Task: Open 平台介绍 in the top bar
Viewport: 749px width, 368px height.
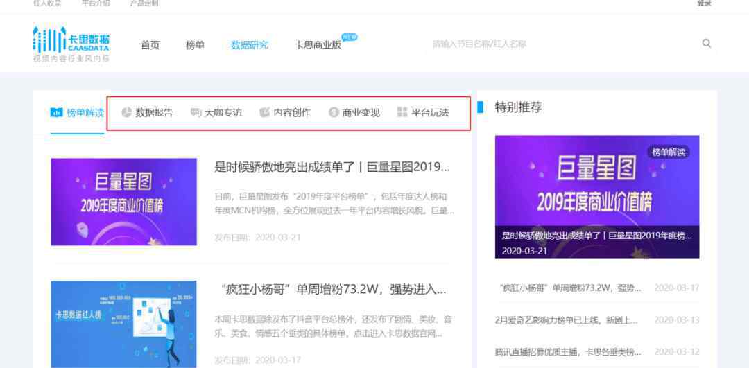Action: click(x=96, y=3)
